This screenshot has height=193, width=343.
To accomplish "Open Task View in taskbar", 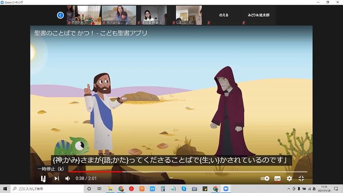I will point(100,189).
